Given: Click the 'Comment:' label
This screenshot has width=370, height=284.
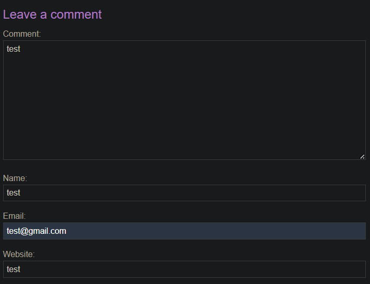Looking at the screenshot, I should tap(22, 34).
